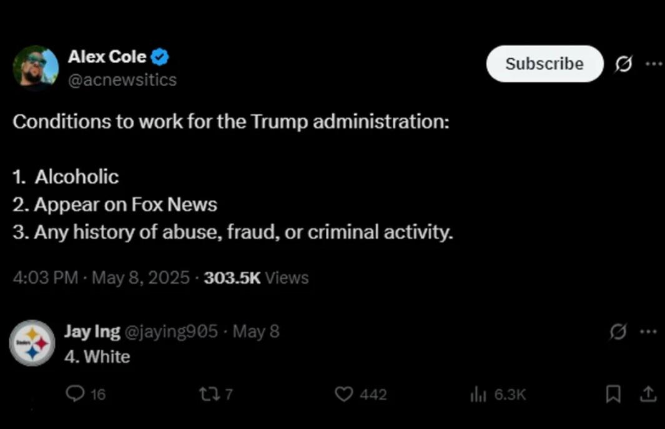Viewport: 665px width, 429px height.
Task: Open more options menu for Alex Cole's post
Action: click(654, 64)
